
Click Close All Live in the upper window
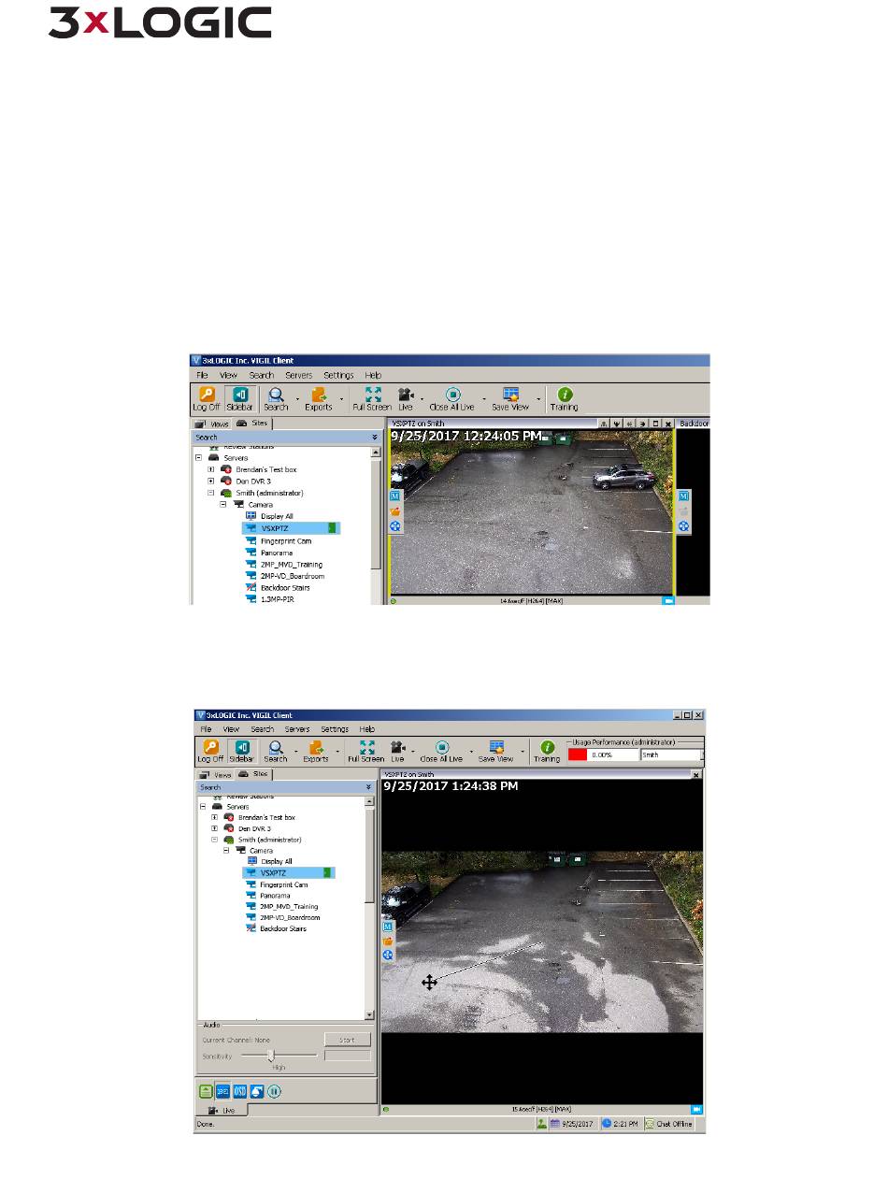coord(451,399)
